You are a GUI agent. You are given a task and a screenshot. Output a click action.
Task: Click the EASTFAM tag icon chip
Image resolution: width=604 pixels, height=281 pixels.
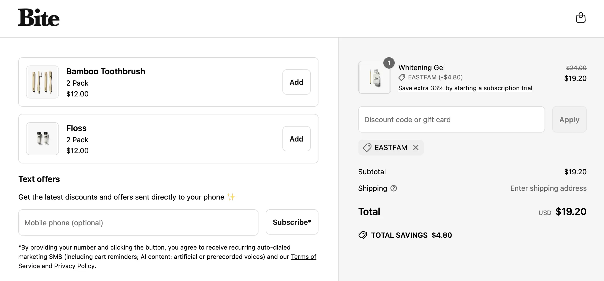[367, 147]
